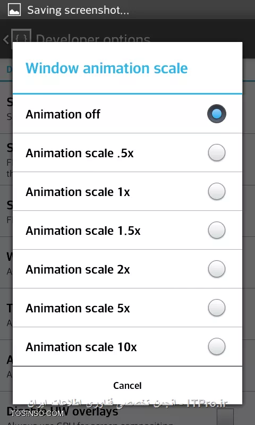Screen dimensions: 255x425
Task: Pick the Animation scale 1.5x radio
Action: point(217,230)
